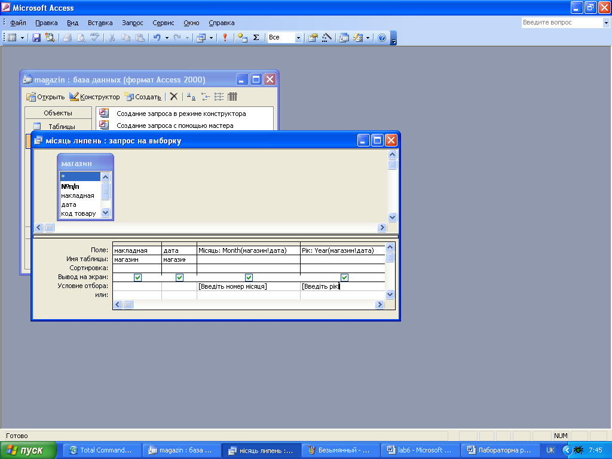Switch to Large Icons view in magazin window
This screenshot has width=612, height=459.
click(x=191, y=96)
